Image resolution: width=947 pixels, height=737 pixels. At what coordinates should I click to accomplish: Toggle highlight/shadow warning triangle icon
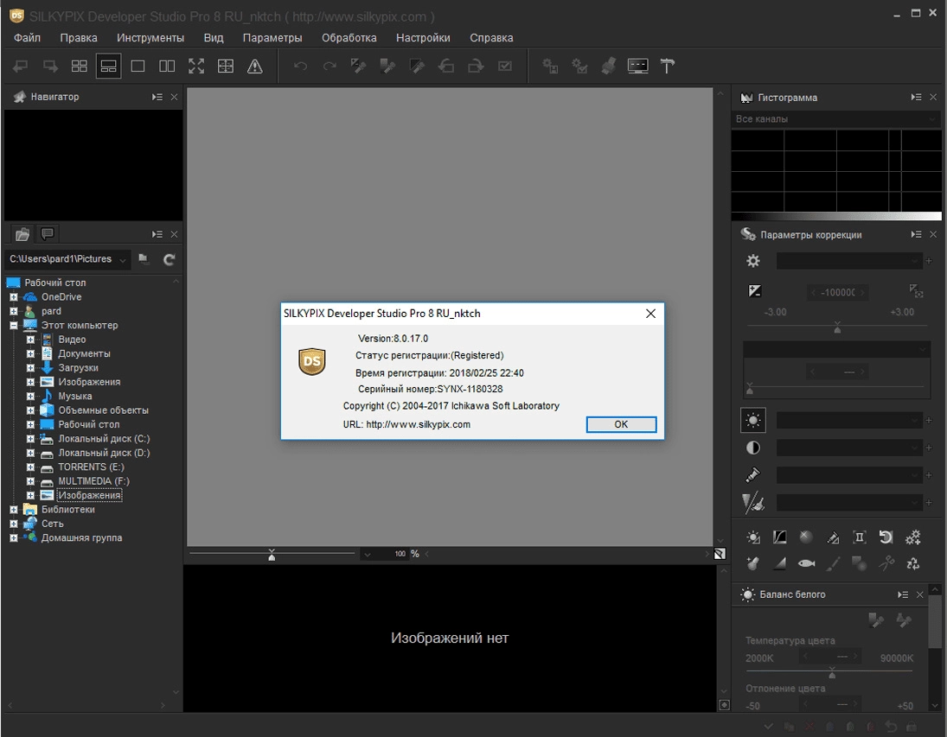[255, 66]
